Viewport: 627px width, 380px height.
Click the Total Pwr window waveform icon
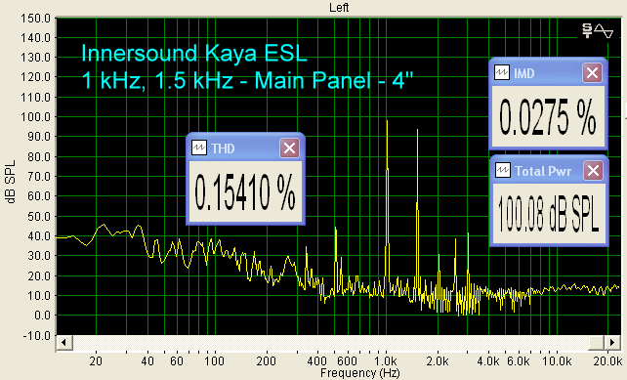click(x=503, y=171)
